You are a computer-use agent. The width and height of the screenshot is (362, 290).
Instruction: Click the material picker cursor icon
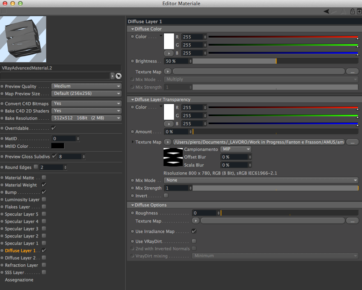[119, 76]
